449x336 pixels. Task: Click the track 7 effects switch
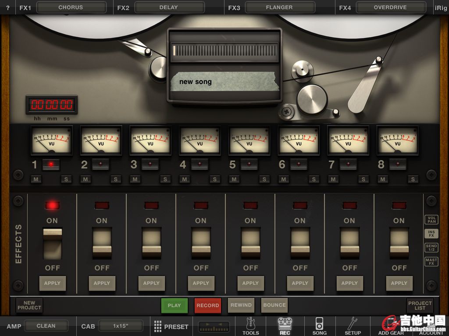click(349, 244)
